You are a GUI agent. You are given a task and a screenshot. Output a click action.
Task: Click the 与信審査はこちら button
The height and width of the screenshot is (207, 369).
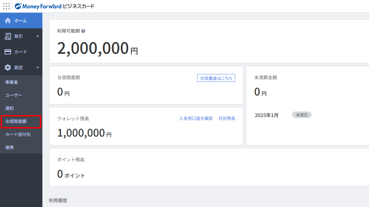pyautogui.click(x=216, y=78)
